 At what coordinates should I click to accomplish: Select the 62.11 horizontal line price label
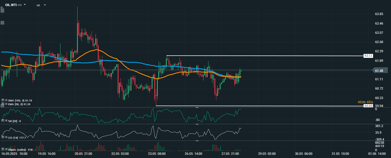[x=368, y=56]
